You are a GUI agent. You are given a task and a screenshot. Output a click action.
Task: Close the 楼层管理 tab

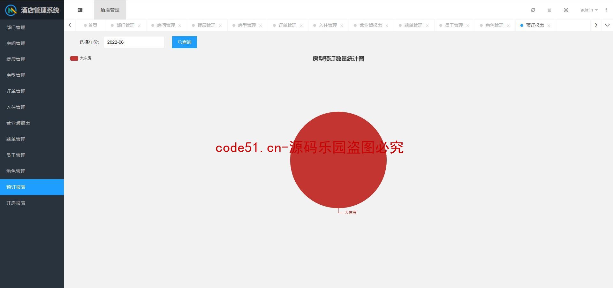(x=220, y=26)
